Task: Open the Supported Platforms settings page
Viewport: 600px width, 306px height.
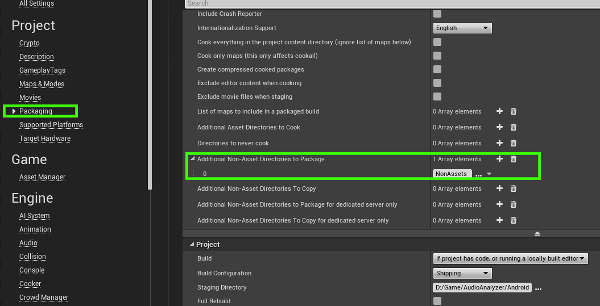Action: (51, 125)
